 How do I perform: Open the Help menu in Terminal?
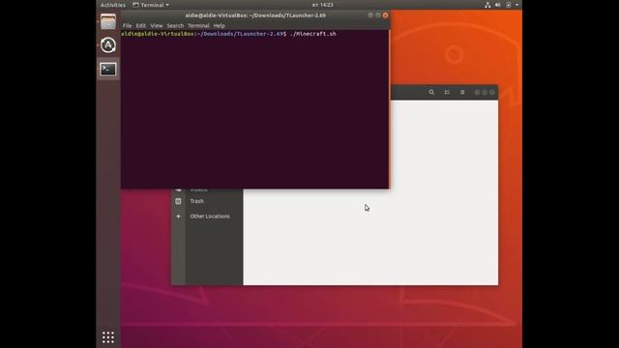220,26
